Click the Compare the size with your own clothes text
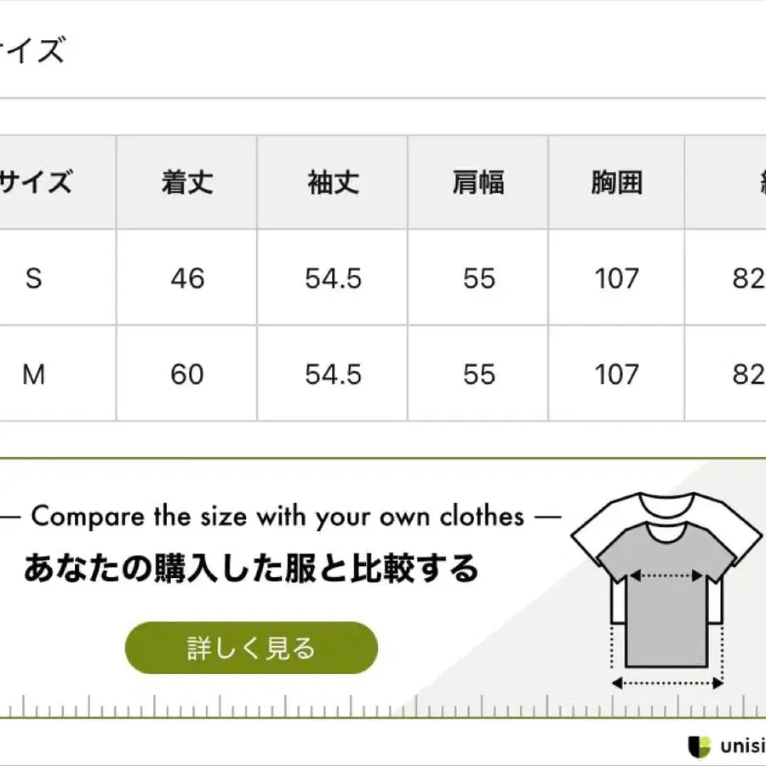The height and width of the screenshot is (766, 766). [x=277, y=516]
